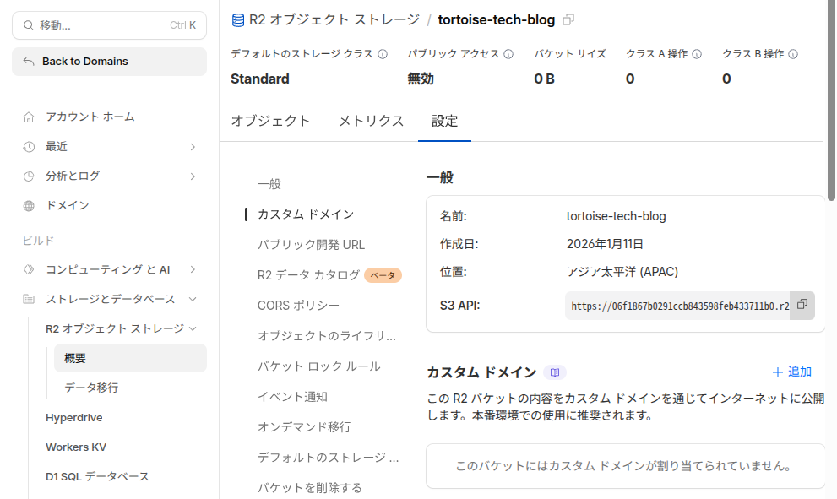Expand the 最近 sidebar section

coord(193,147)
